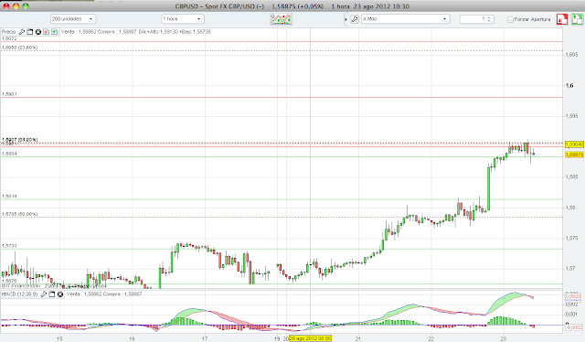Click the 1,5785 (50,00%) Fibonacci label

point(20,214)
